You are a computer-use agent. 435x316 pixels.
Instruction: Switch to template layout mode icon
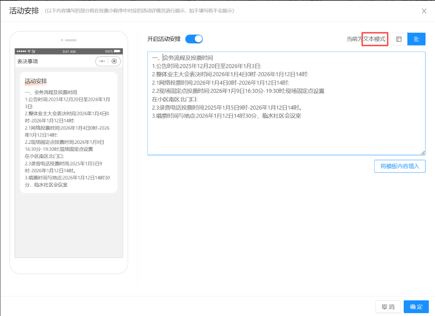tap(399, 39)
